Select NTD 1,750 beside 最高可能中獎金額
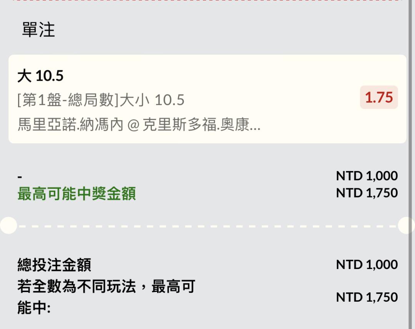The image size is (415, 329). (367, 193)
